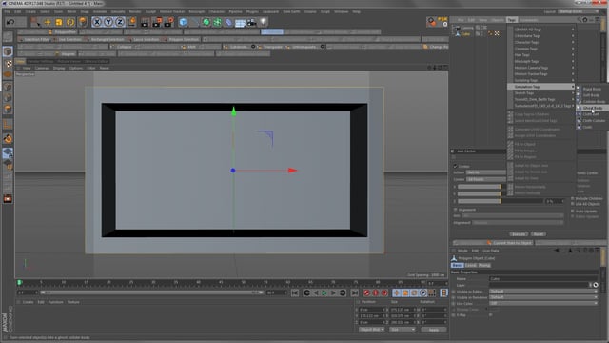Activate the Scale tool

[59, 22]
